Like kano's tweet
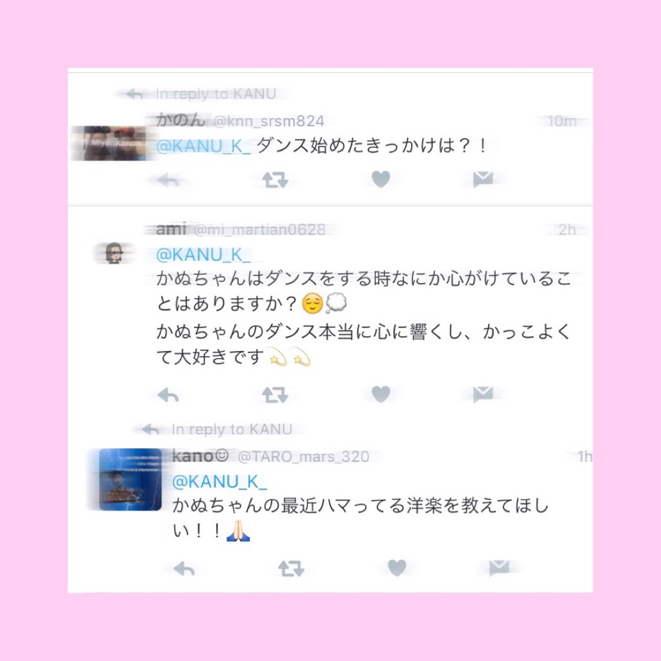Screen dimensions: 661x661 397,568
